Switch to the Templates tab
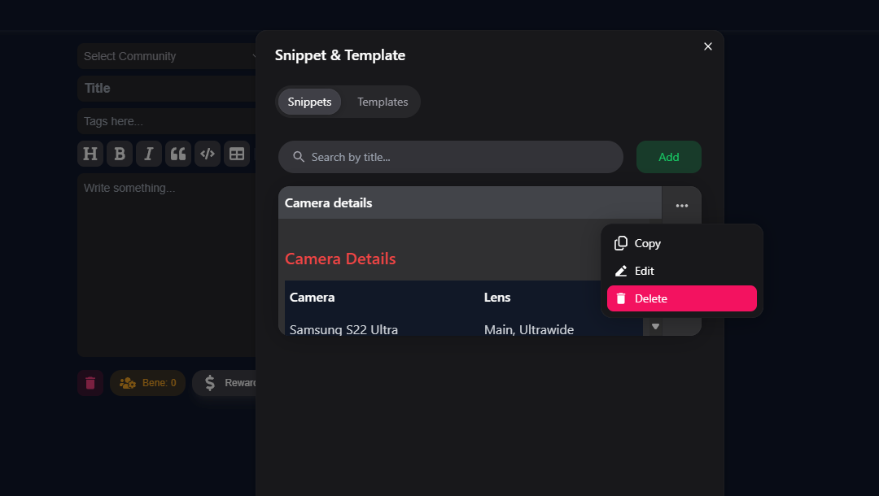The image size is (879, 496). coord(383,102)
